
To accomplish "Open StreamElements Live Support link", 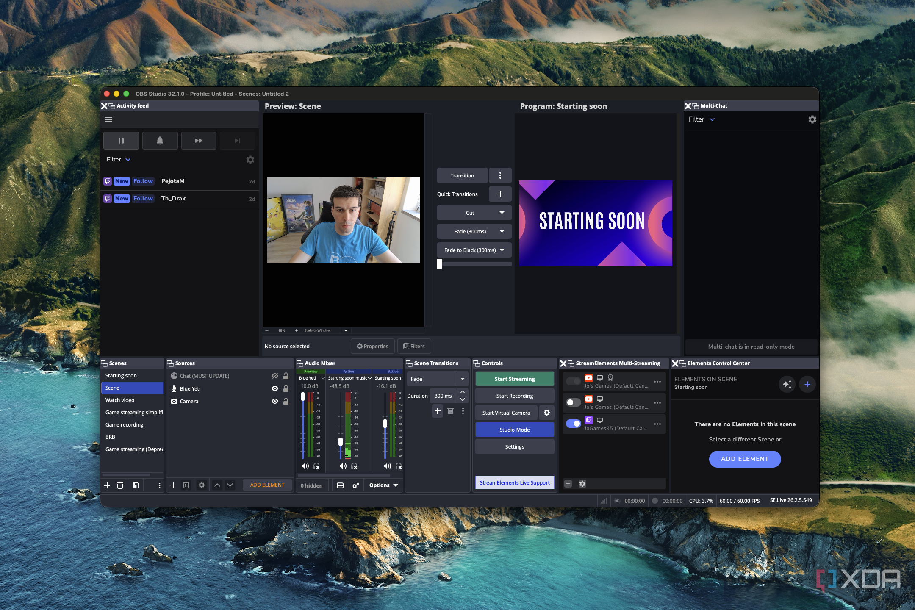I will 515,482.
